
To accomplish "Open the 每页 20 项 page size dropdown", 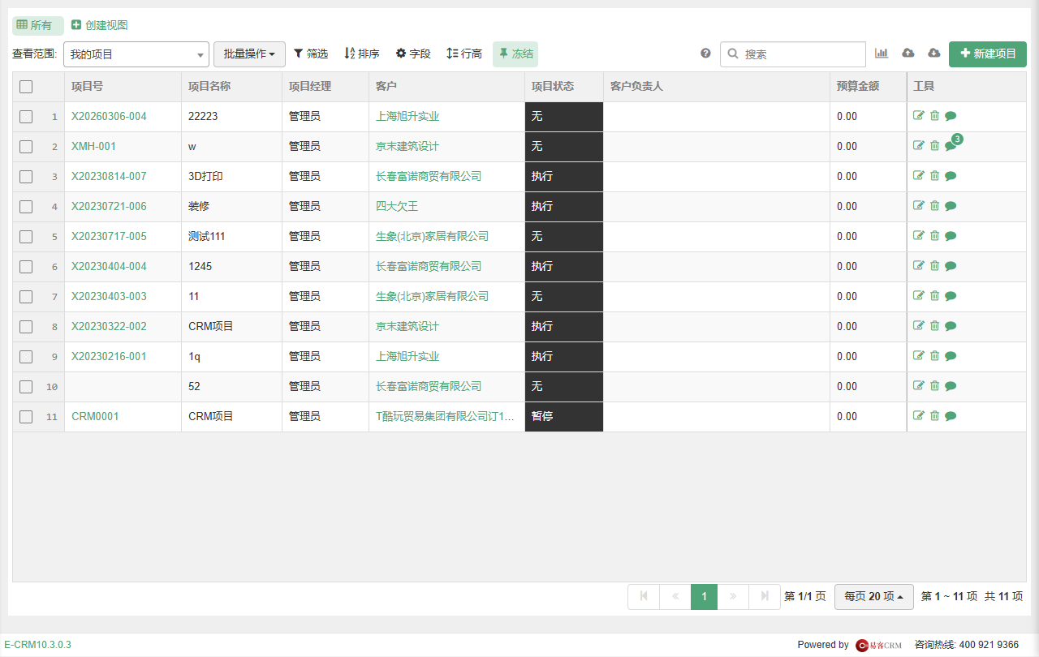I will [874, 597].
